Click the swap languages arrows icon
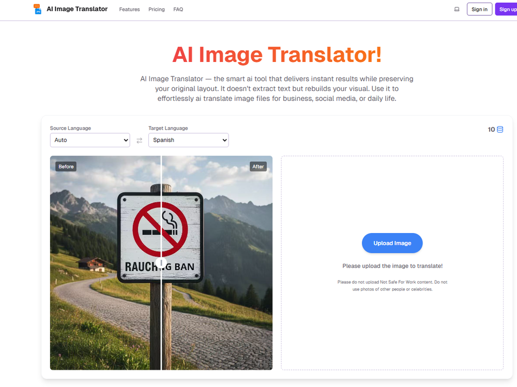This screenshot has width=517, height=387. [139, 140]
